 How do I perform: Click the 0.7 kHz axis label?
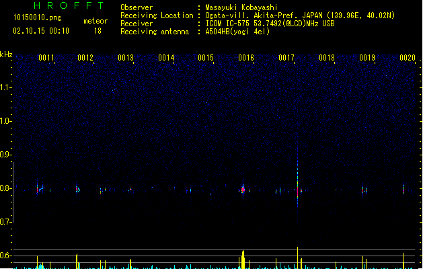click(5, 222)
